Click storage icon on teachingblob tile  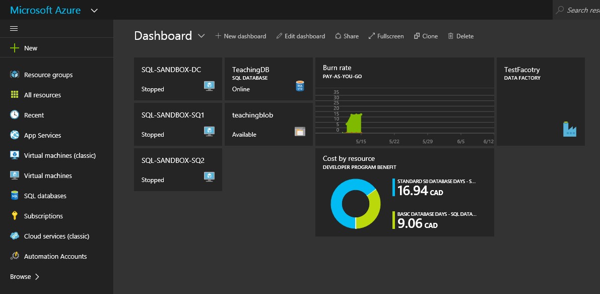click(300, 131)
